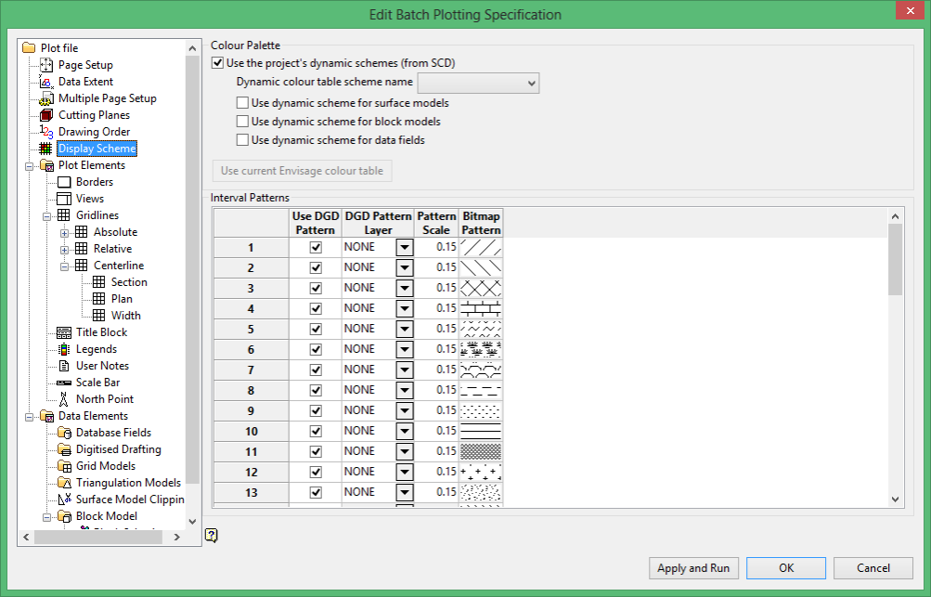The image size is (931, 597).
Task: Click the Page Setup icon in tree
Action: coord(46,65)
